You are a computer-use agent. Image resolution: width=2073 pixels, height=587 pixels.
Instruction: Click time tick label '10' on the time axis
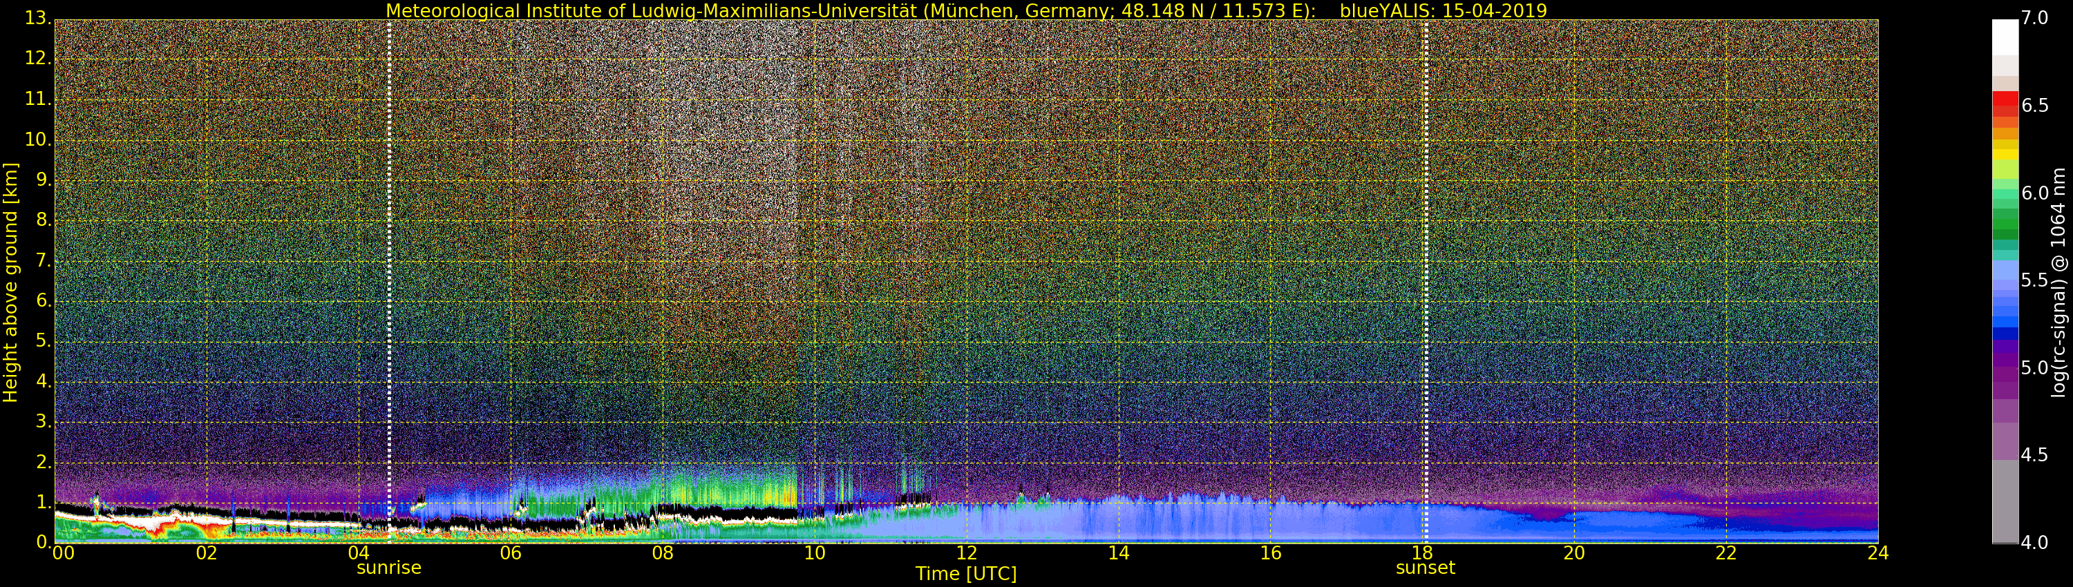pyautogui.click(x=815, y=553)
